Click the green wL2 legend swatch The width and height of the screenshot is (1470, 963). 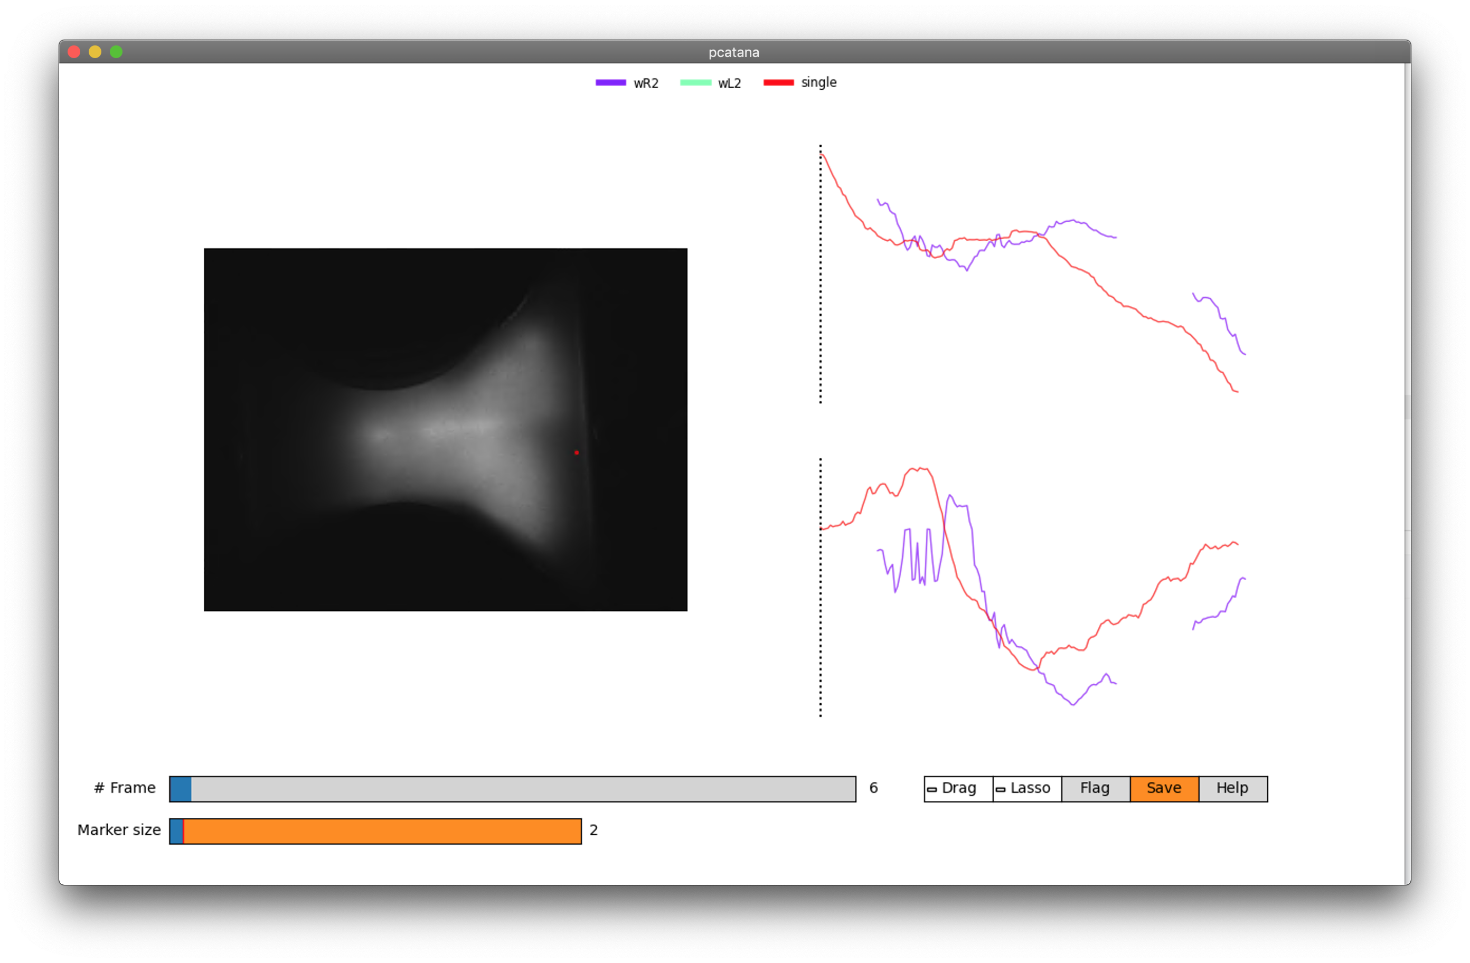[x=695, y=83]
